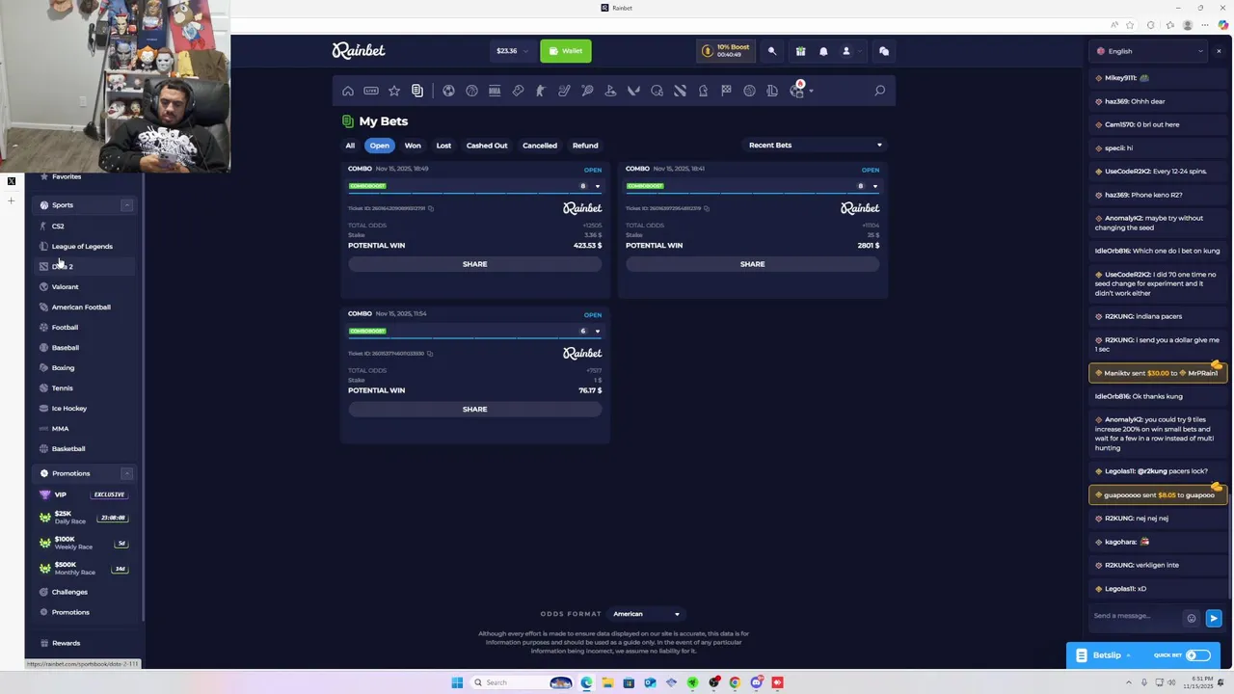Copy ticket ID of the 423.53 $ bet
1234x694 pixels.
click(431, 208)
